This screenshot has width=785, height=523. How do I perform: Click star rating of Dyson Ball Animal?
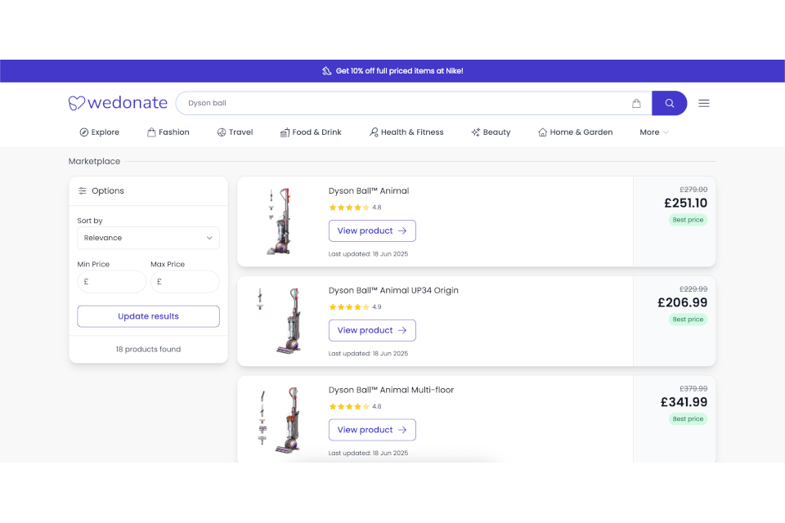[349, 208]
